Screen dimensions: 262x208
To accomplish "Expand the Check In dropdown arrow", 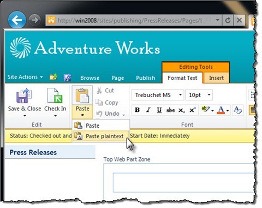I will point(55,116).
